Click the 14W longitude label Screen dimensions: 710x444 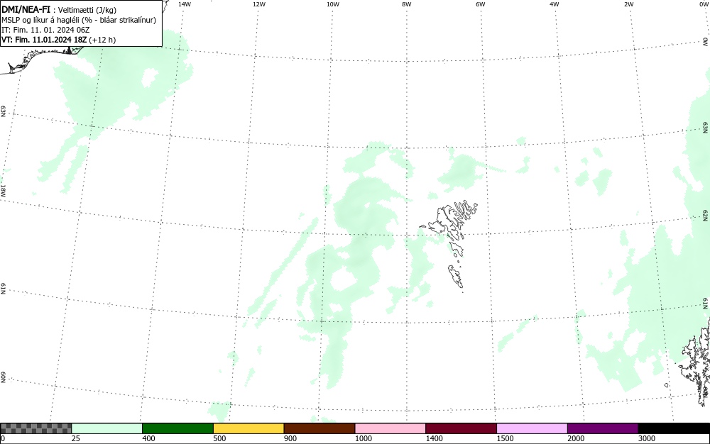pos(185,4)
